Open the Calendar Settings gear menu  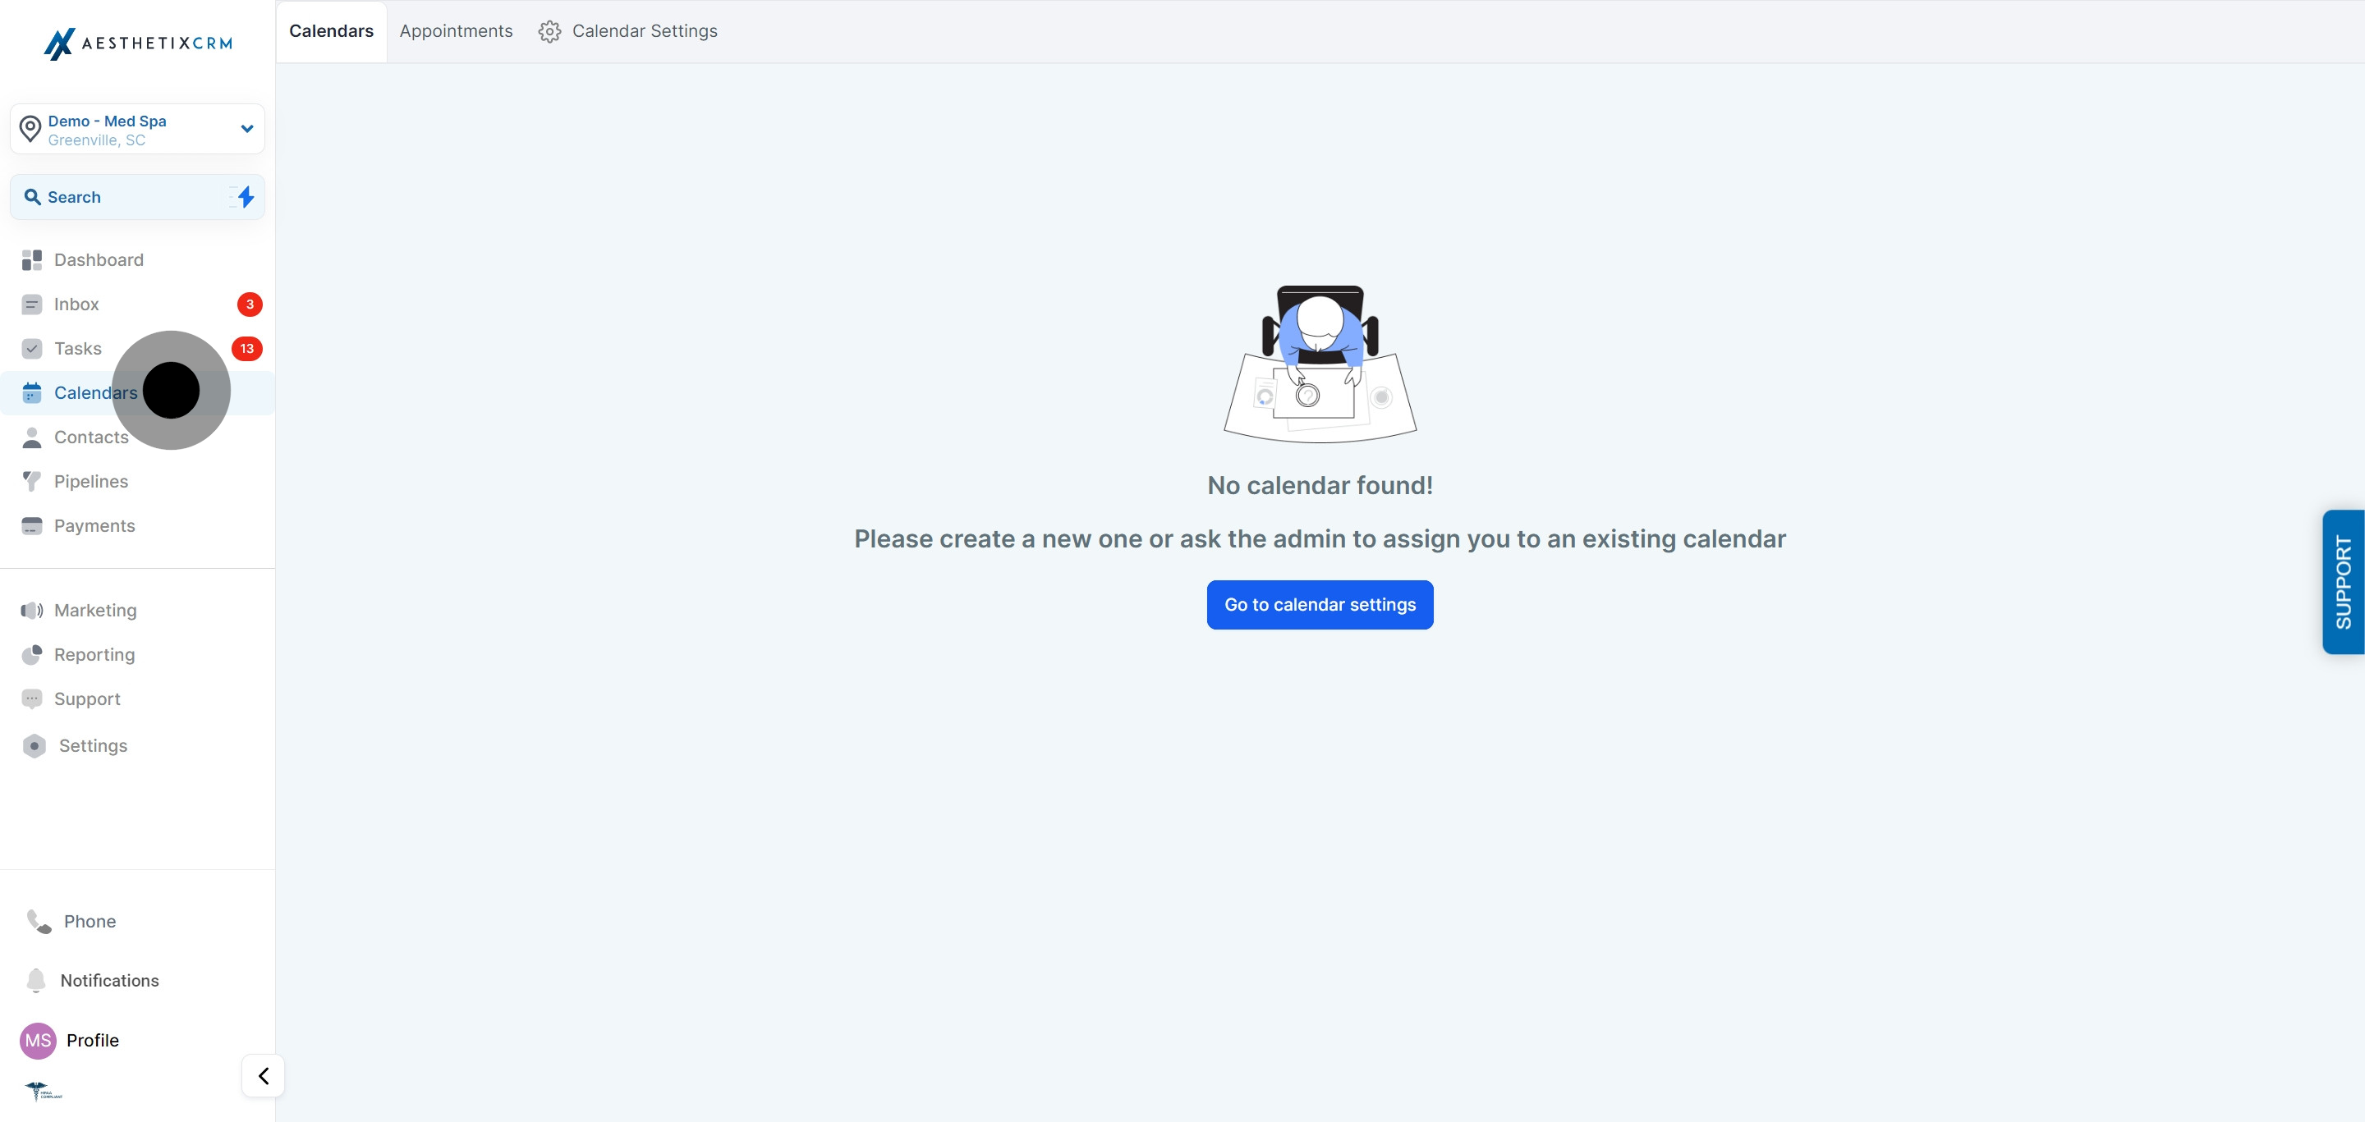click(628, 30)
